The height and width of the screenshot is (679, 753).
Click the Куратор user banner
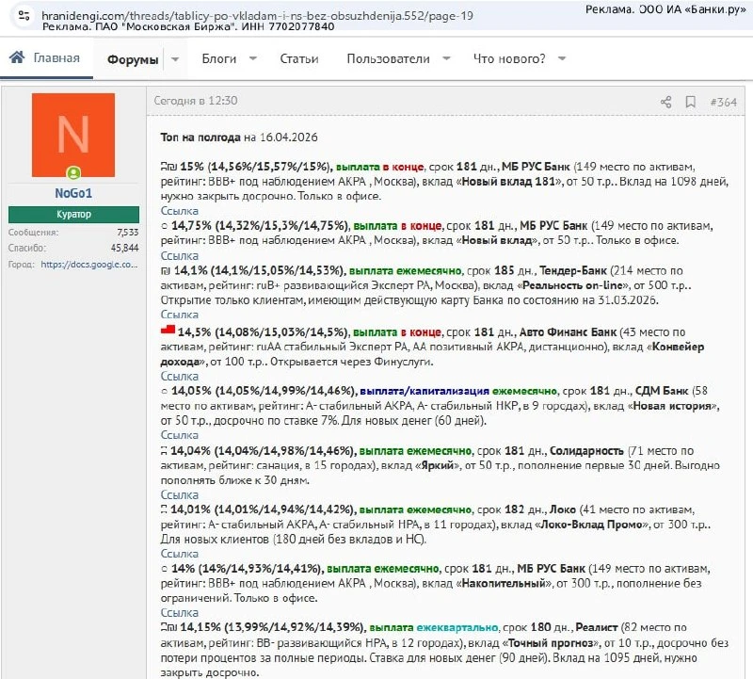tap(73, 215)
